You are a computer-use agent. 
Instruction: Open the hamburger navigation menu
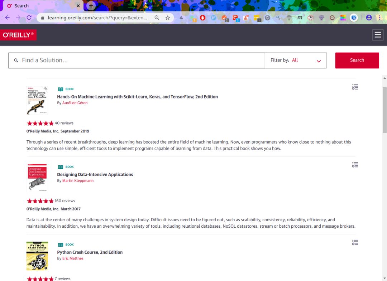378,35
